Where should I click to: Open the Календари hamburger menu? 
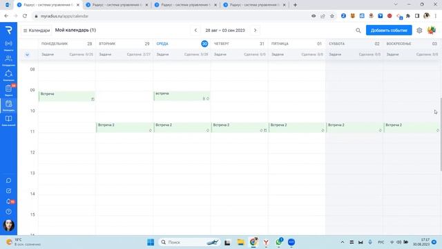[x=37, y=30]
